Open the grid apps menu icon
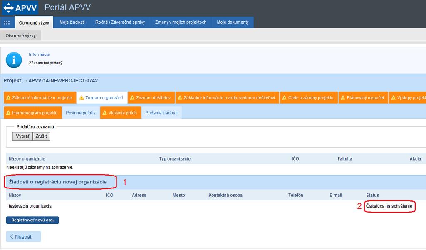 7,22
